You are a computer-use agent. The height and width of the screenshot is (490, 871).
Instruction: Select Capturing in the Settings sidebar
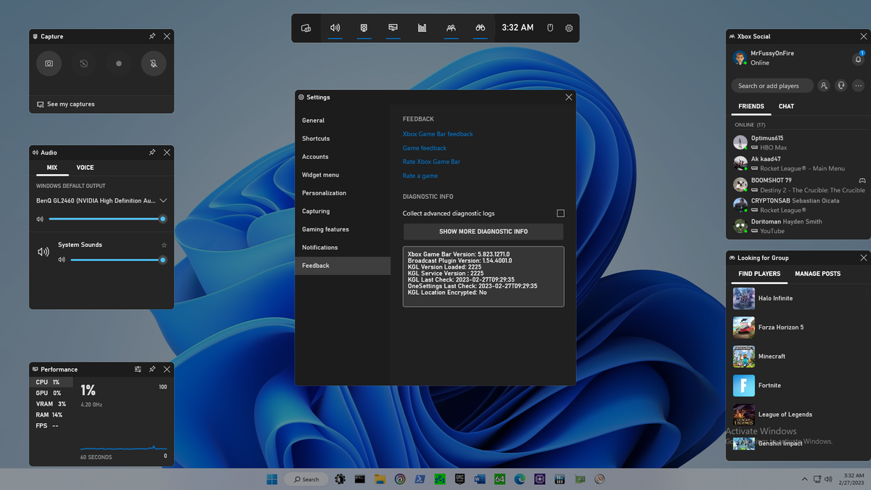click(x=316, y=211)
